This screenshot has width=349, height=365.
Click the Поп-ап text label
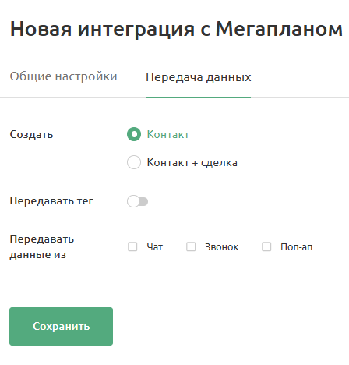(297, 246)
